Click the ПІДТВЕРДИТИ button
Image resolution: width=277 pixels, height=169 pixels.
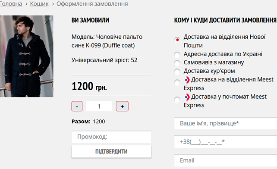[111, 151]
